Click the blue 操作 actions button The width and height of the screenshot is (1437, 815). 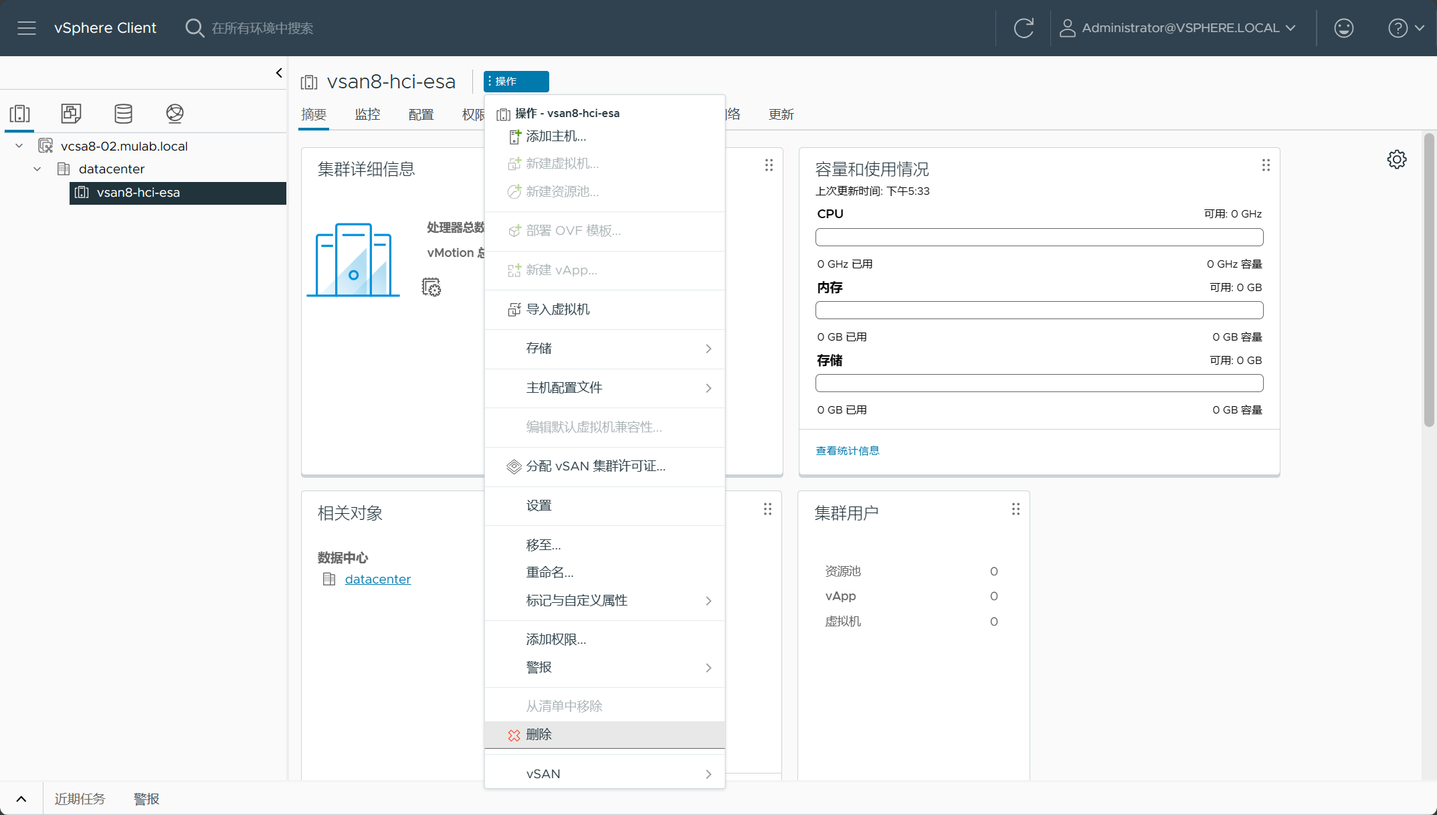coord(516,81)
